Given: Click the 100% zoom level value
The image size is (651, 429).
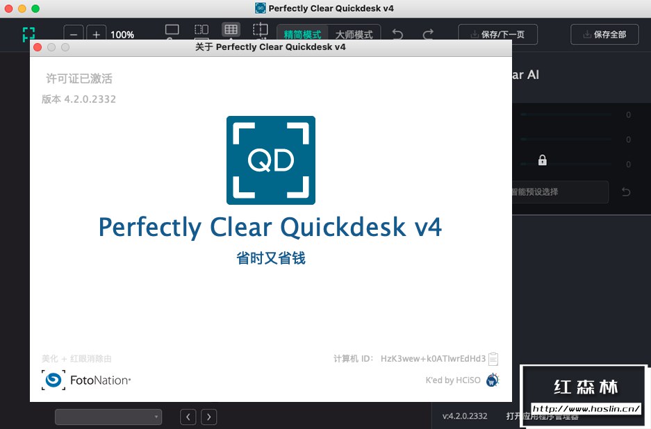Looking at the screenshot, I should tap(122, 35).
